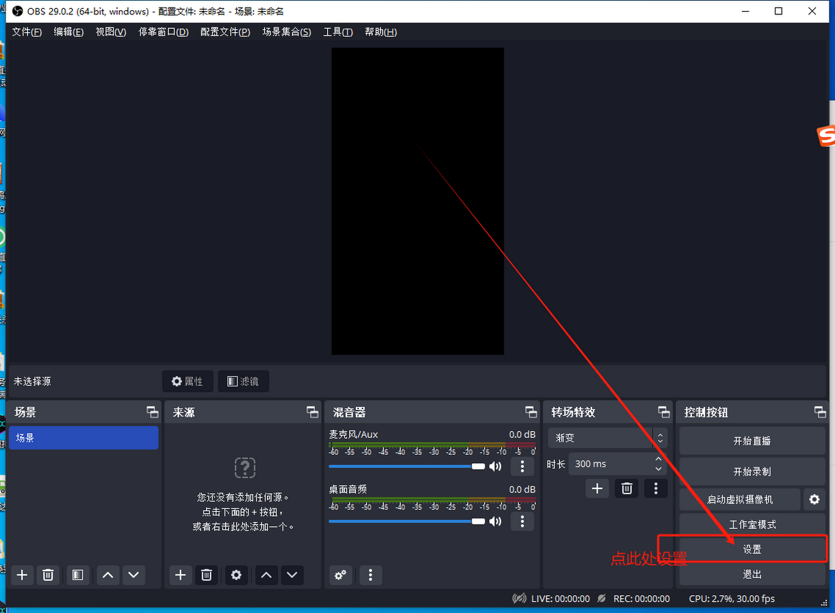835x613 pixels.
Task: Open the 配置文件(P) menu
Action: (x=225, y=32)
